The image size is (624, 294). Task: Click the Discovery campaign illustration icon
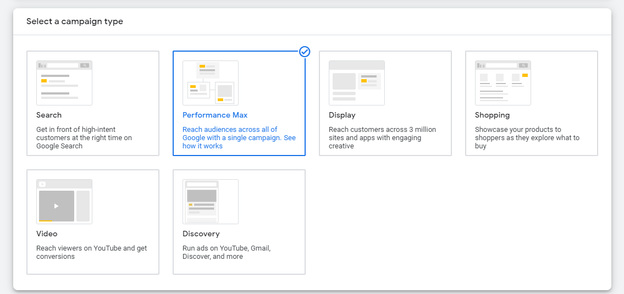211,201
